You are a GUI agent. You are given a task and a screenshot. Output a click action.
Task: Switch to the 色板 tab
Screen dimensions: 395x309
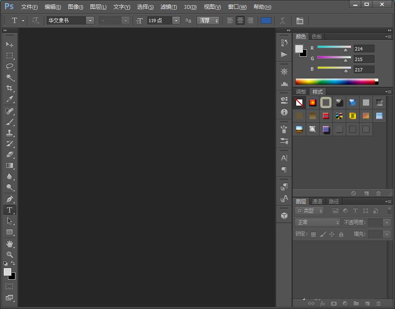[x=317, y=37]
